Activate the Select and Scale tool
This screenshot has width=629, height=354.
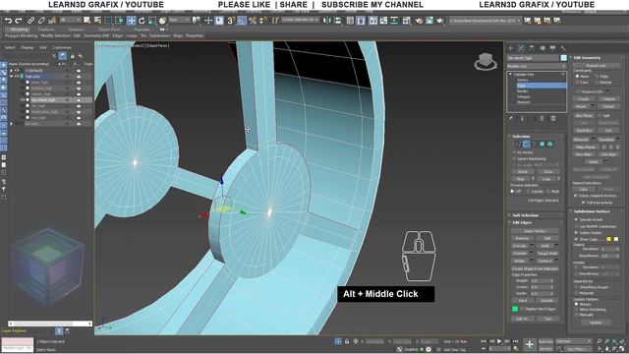click(151, 20)
